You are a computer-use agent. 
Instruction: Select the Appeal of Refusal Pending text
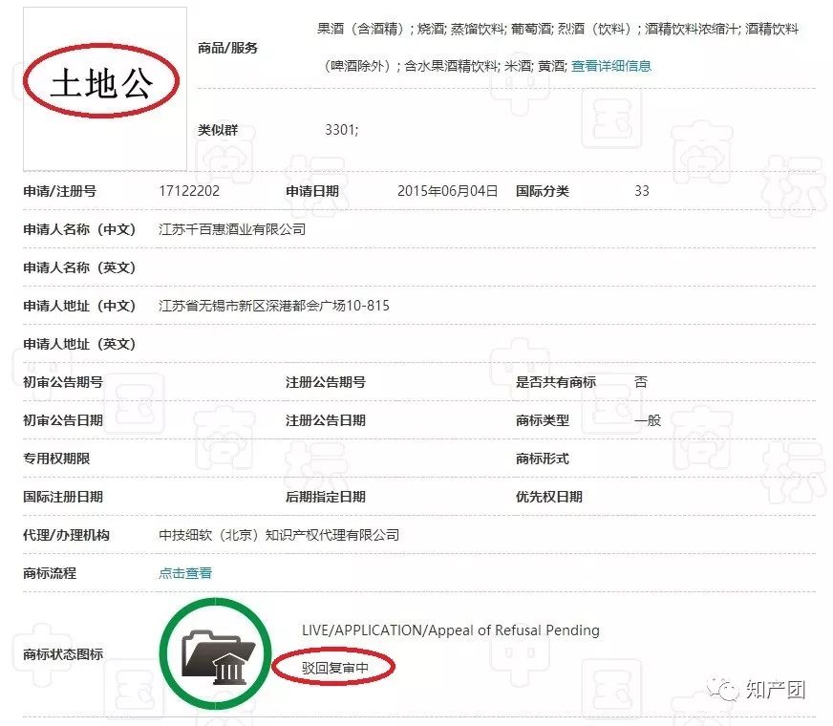point(450,630)
